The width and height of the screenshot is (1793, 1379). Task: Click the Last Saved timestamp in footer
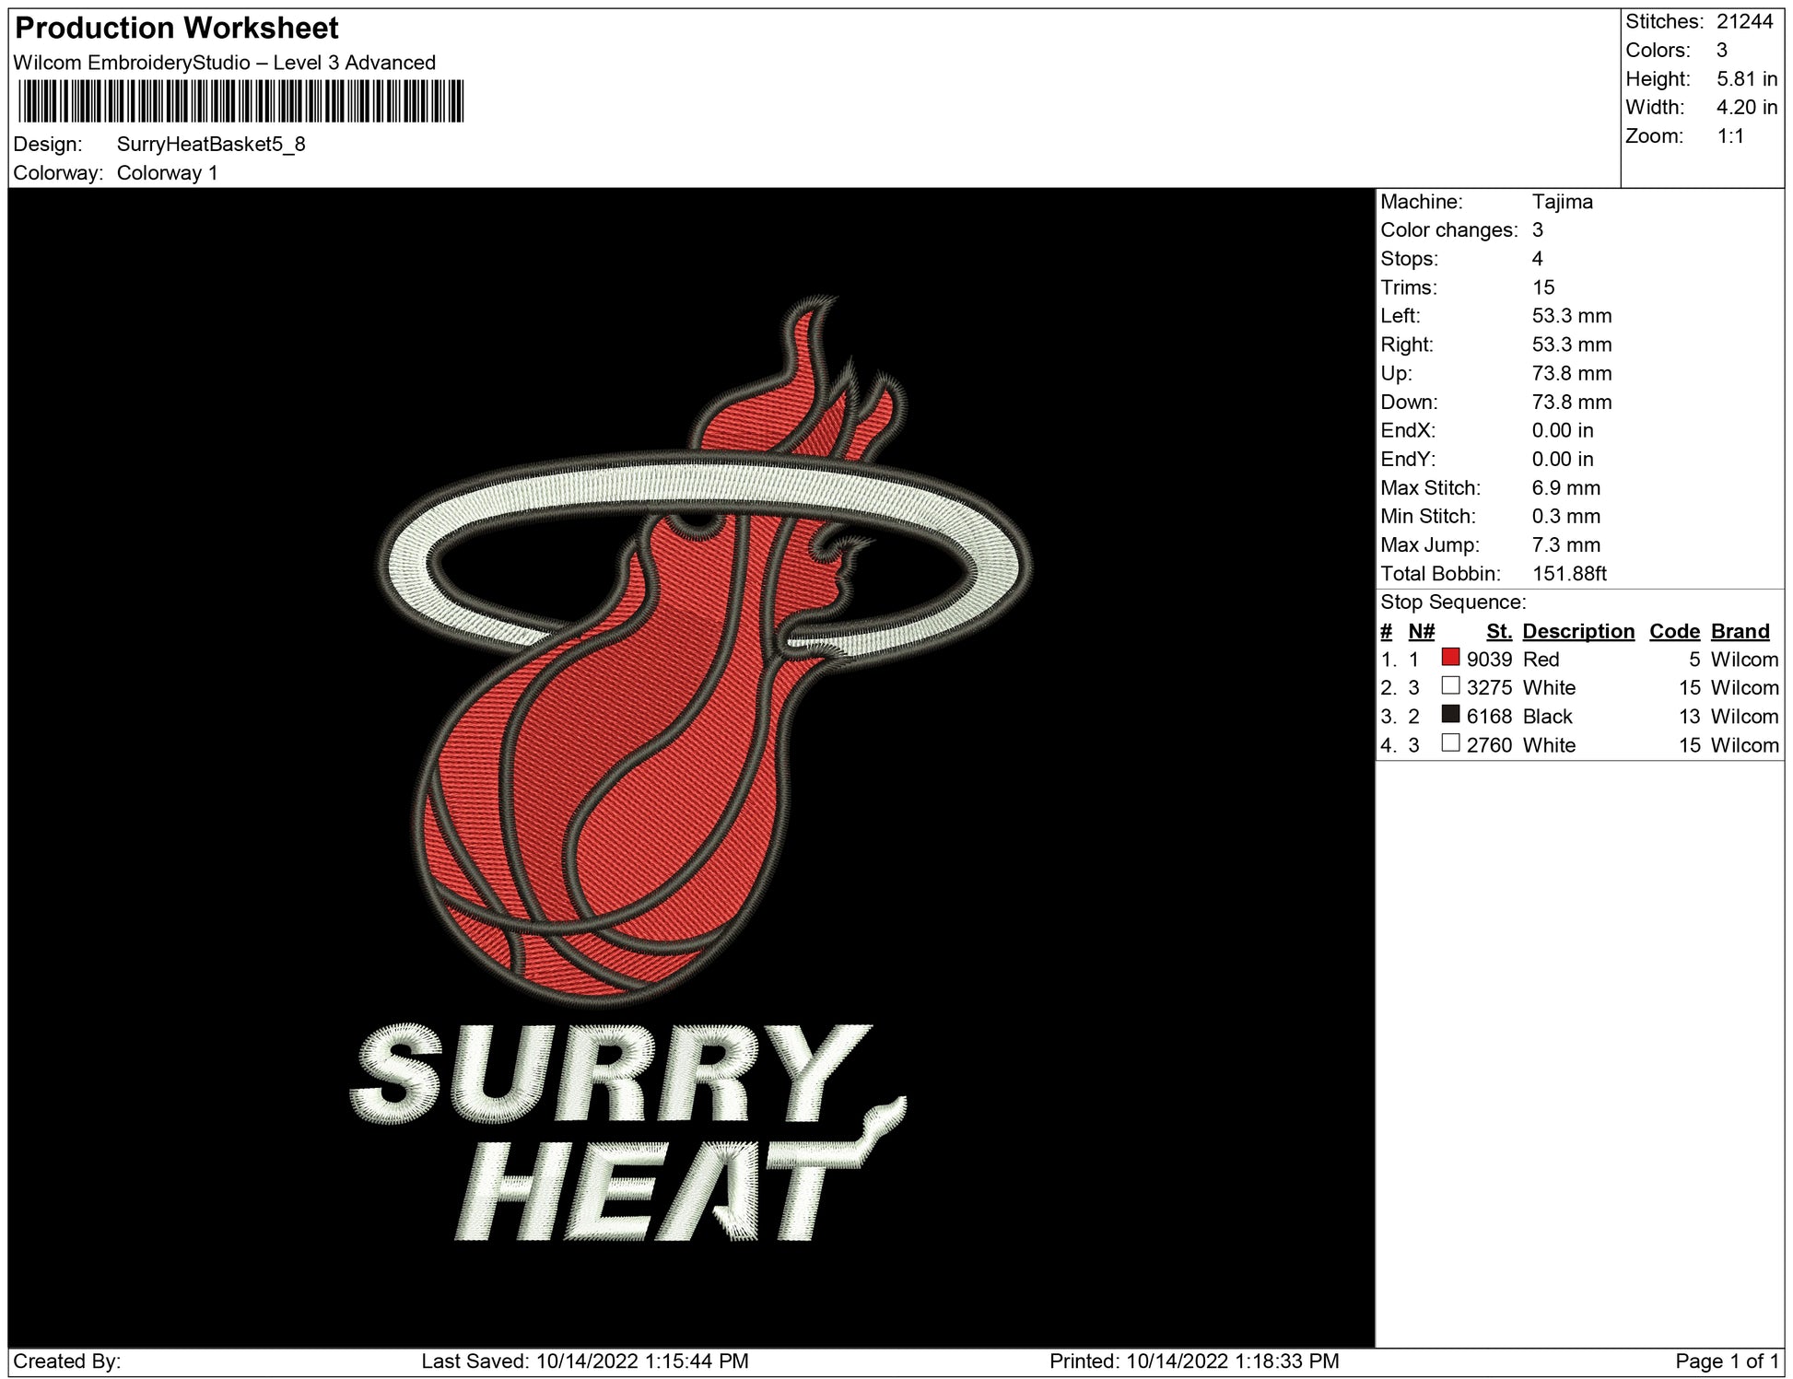coord(584,1361)
